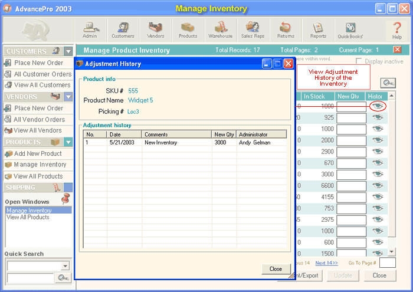Click the Update button
413x292 pixels.
point(343,275)
